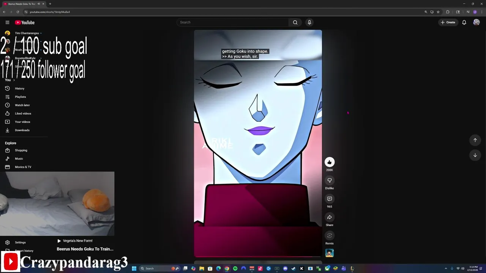Click the Playlists sidebar icon
486x273 pixels.
(x=7, y=97)
